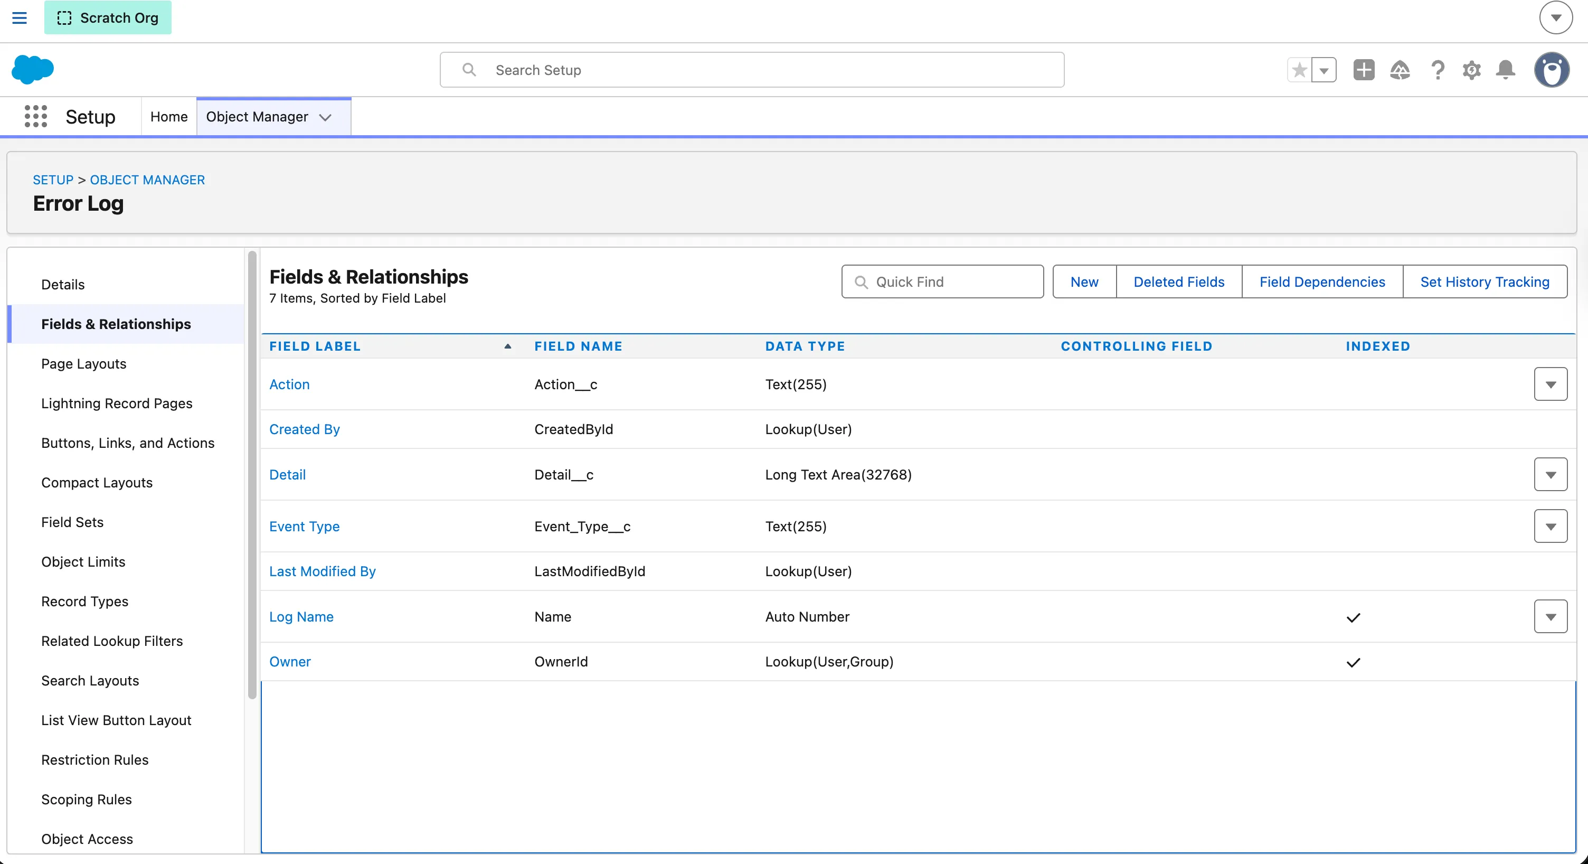1588x864 pixels.
Task: Open the Last Modified By field link
Action: (323, 571)
